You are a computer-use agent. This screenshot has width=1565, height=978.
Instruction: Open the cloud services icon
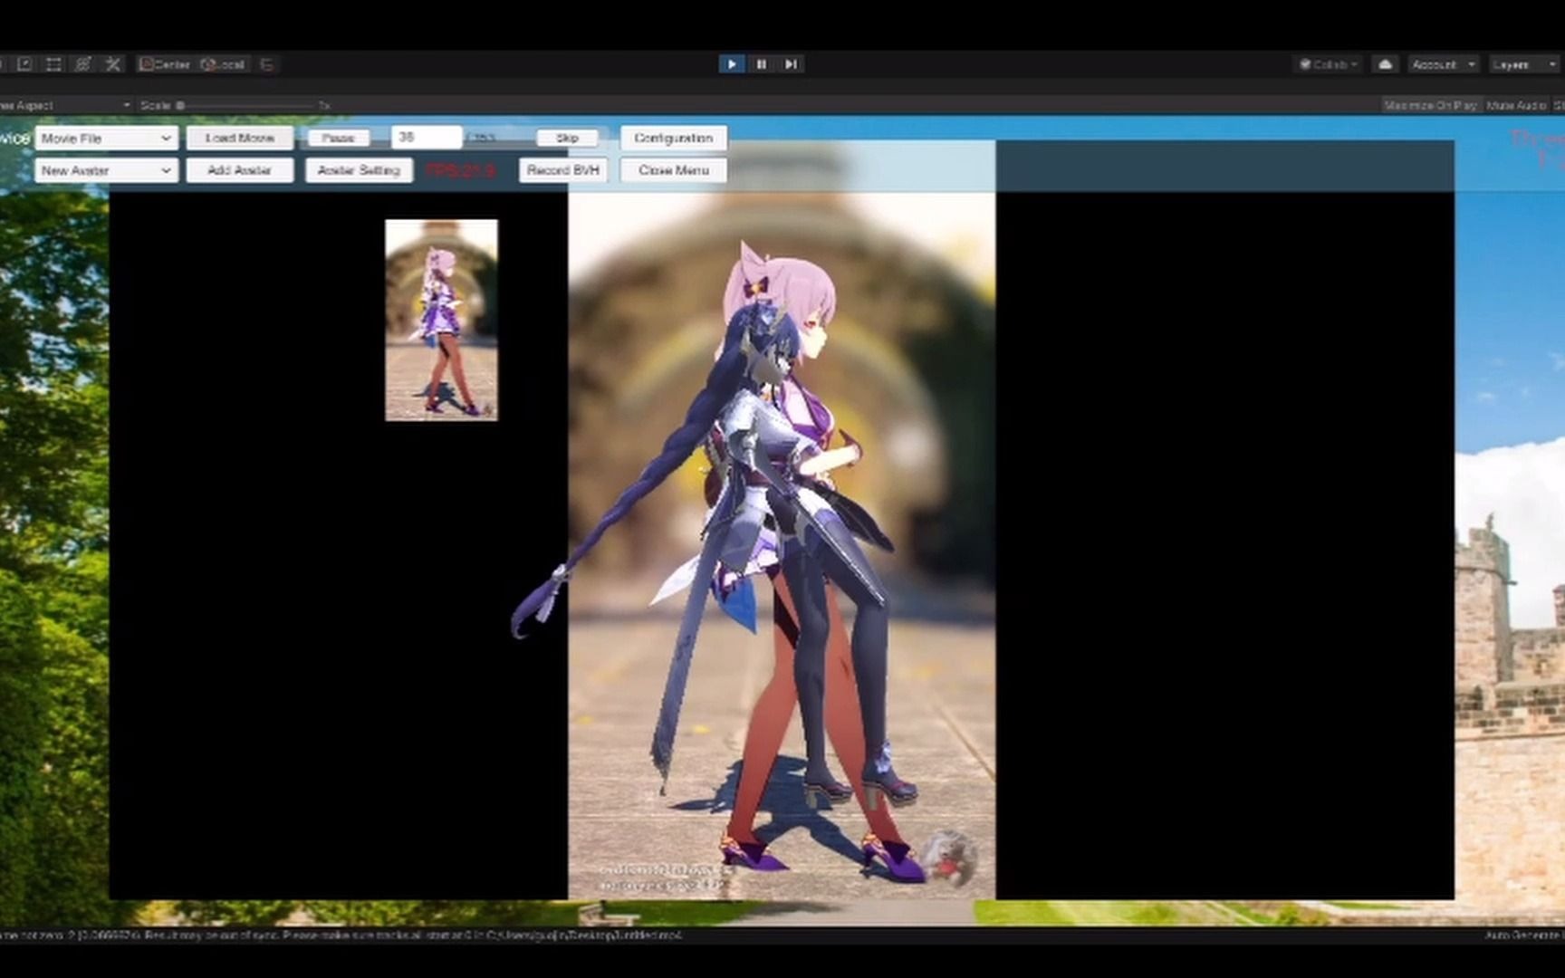(1385, 64)
